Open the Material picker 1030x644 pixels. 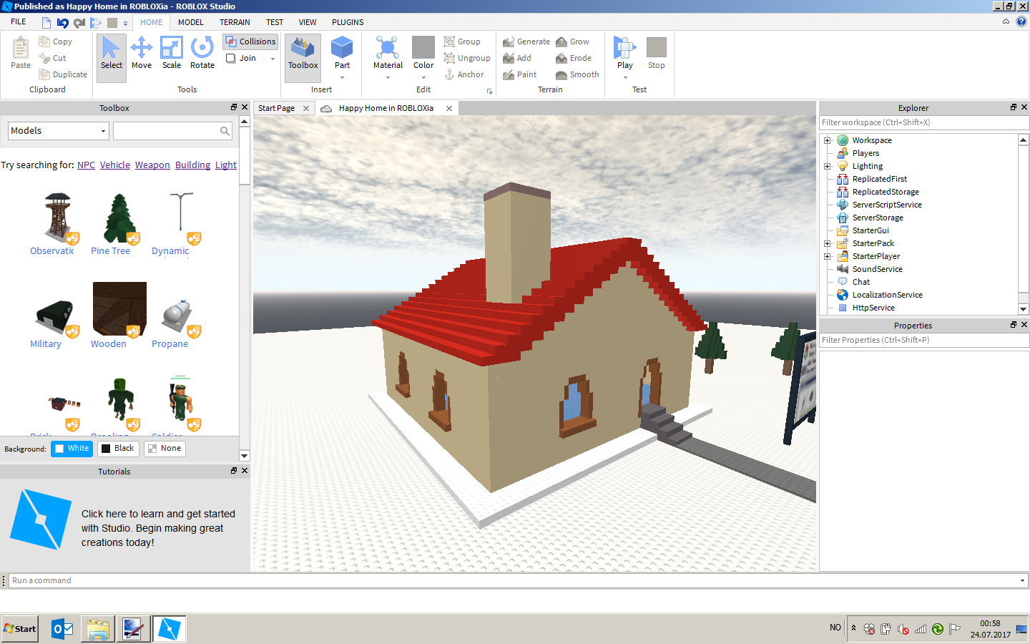388,52
